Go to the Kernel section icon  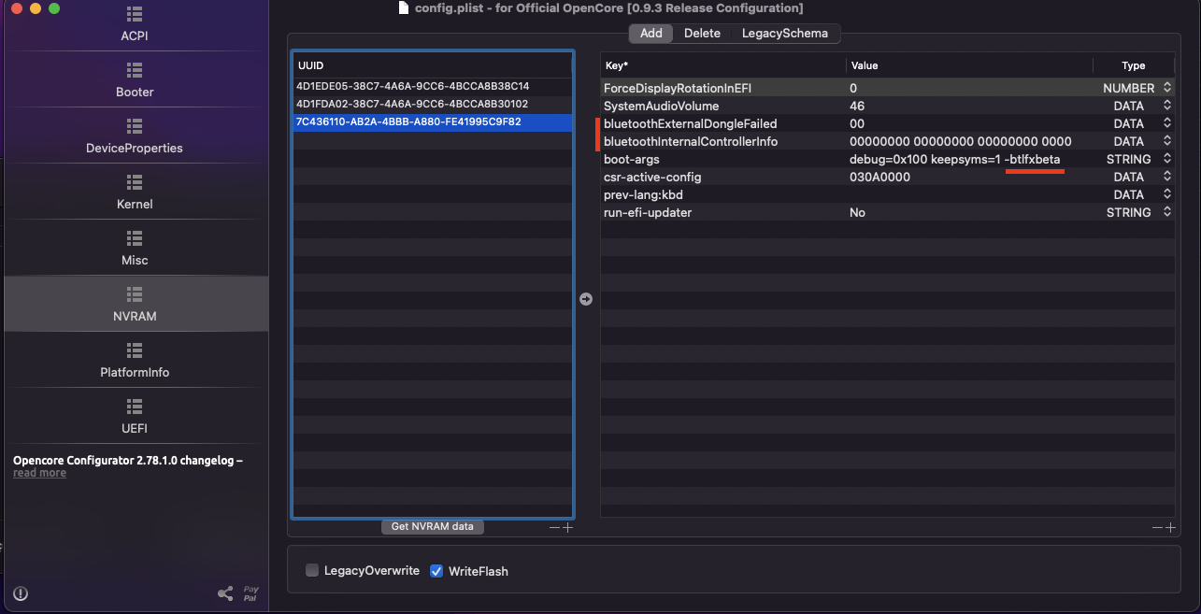click(135, 183)
